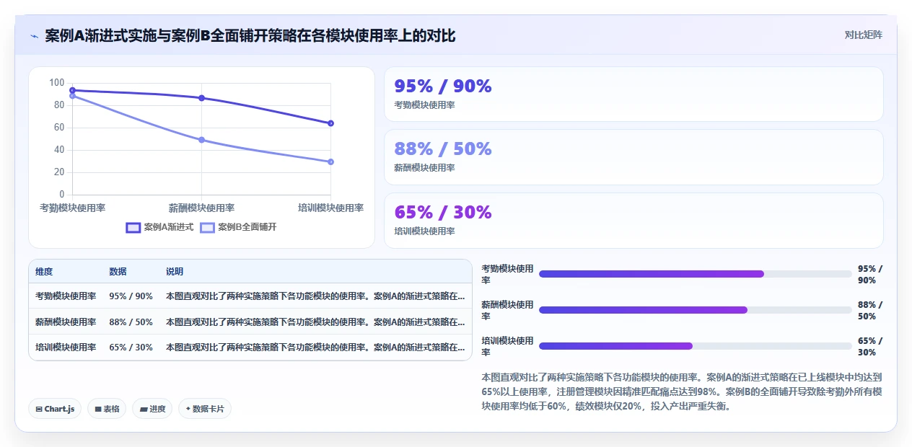
Task: Click 案例B data point at 培训模块使用率
Action: 330,161
